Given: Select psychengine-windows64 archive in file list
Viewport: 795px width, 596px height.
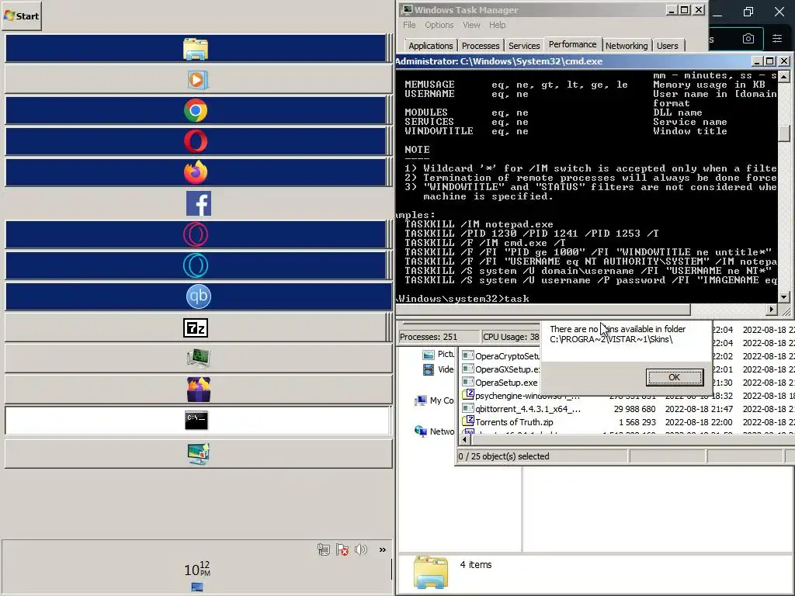Looking at the screenshot, I should (522, 396).
